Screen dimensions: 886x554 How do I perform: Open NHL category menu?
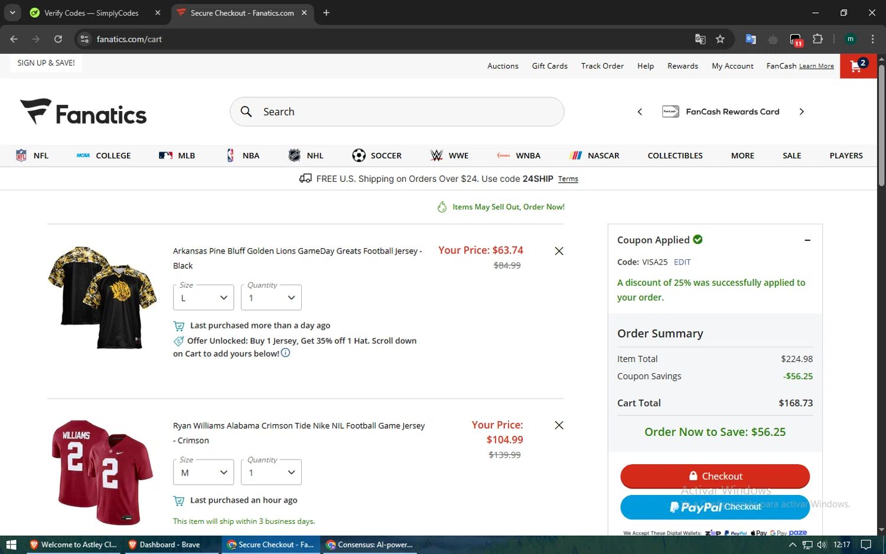tap(305, 155)
